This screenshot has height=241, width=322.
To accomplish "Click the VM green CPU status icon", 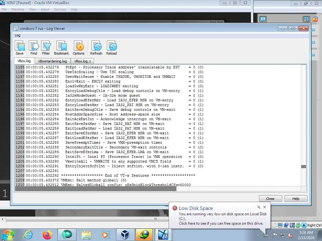I will 298,225.
